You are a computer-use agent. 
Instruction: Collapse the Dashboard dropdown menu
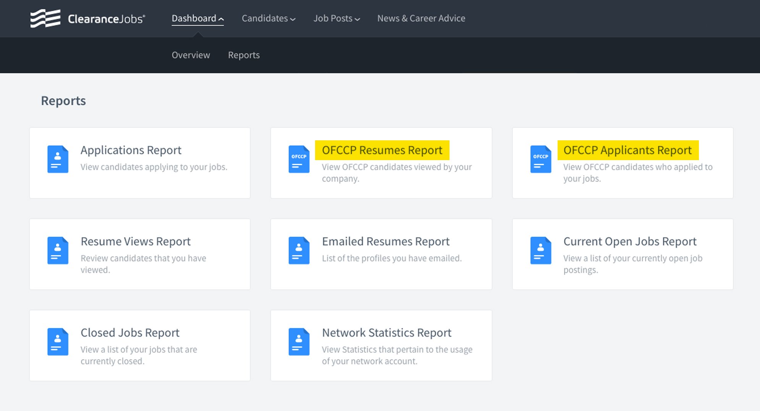(x=197, y=18)
